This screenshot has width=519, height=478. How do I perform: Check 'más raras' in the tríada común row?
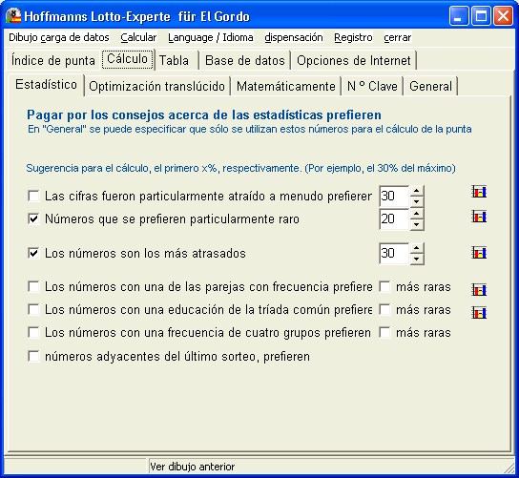384,310
